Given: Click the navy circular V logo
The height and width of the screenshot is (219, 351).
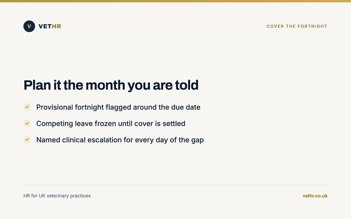Looking at the screenshot, I should tap(29, 26).
